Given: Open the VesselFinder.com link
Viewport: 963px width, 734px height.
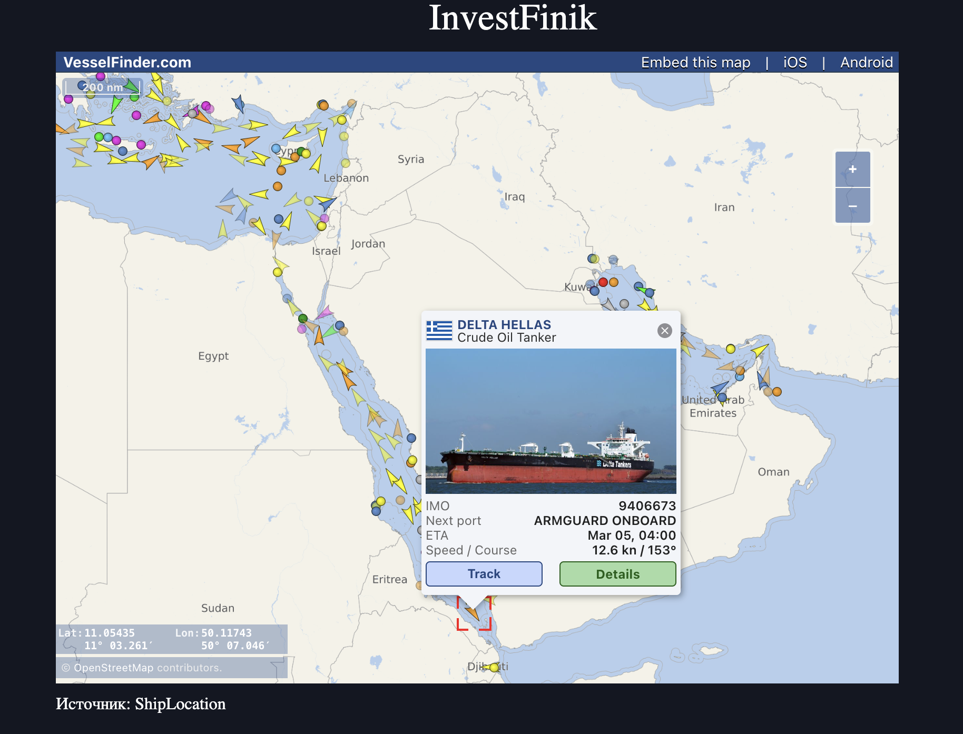Looking at the screenshot, I should coord(127,63).
